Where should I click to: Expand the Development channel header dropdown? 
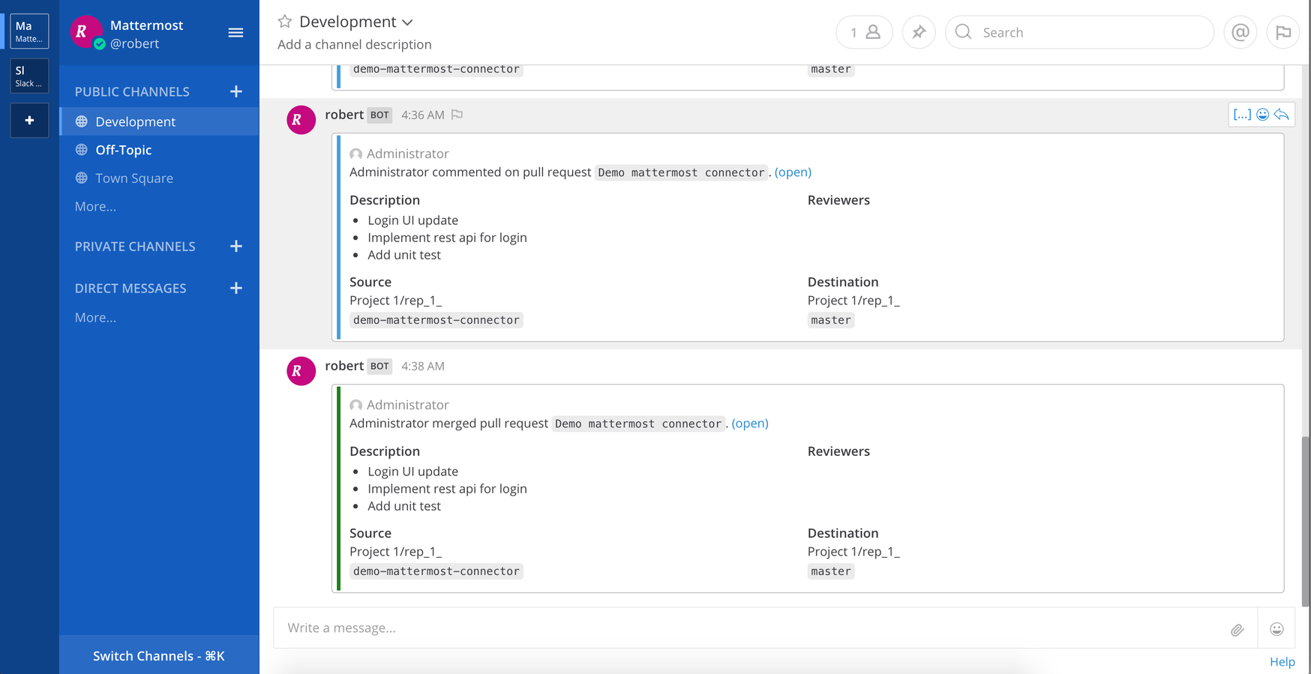tap(407, 22)
